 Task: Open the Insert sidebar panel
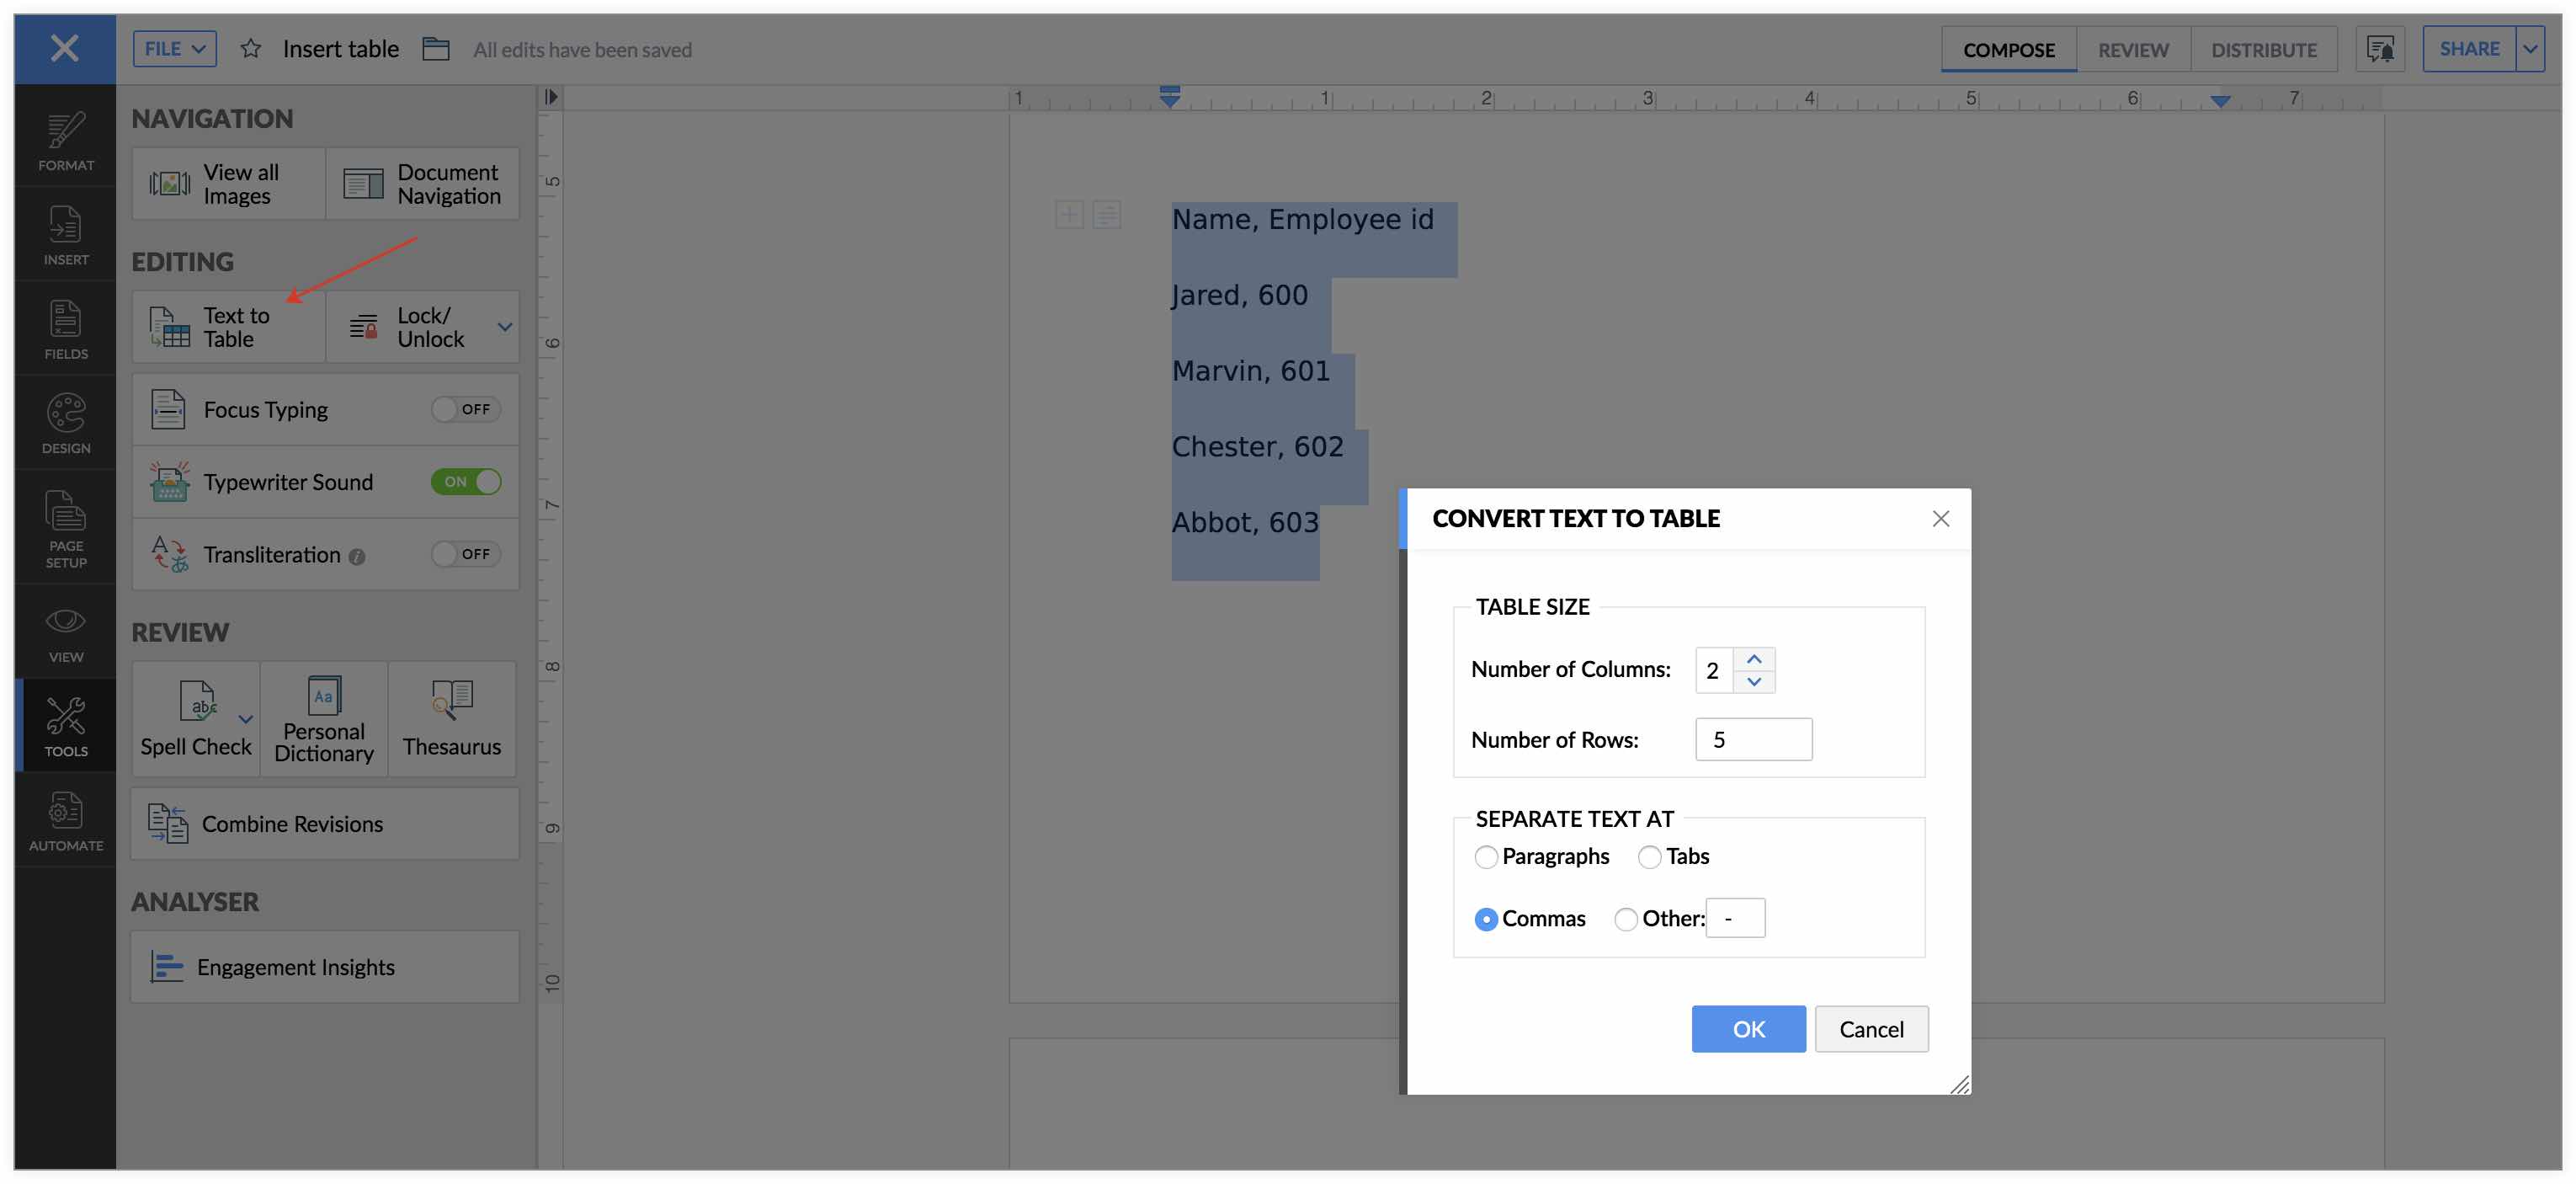coord(65,235)
